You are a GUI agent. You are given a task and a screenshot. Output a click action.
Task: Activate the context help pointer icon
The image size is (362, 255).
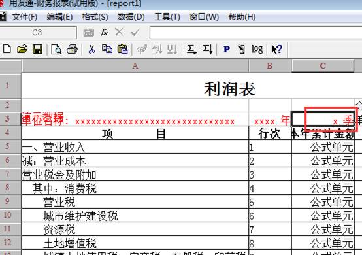[x=276, y=49]
